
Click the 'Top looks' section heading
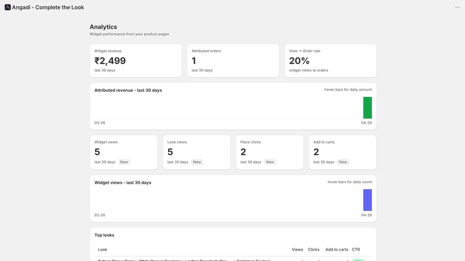[x=105, y=235]
